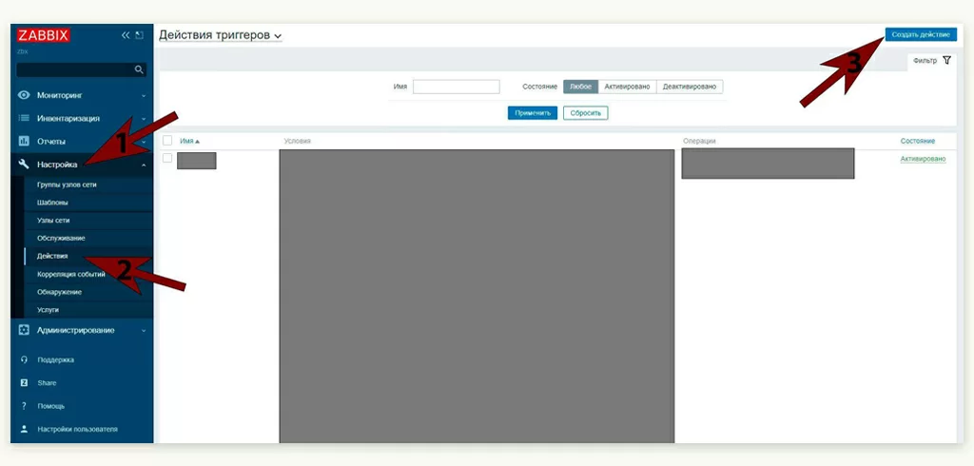
Task: Open Узлы сети in the sidebar
Action: pos(53,220)
